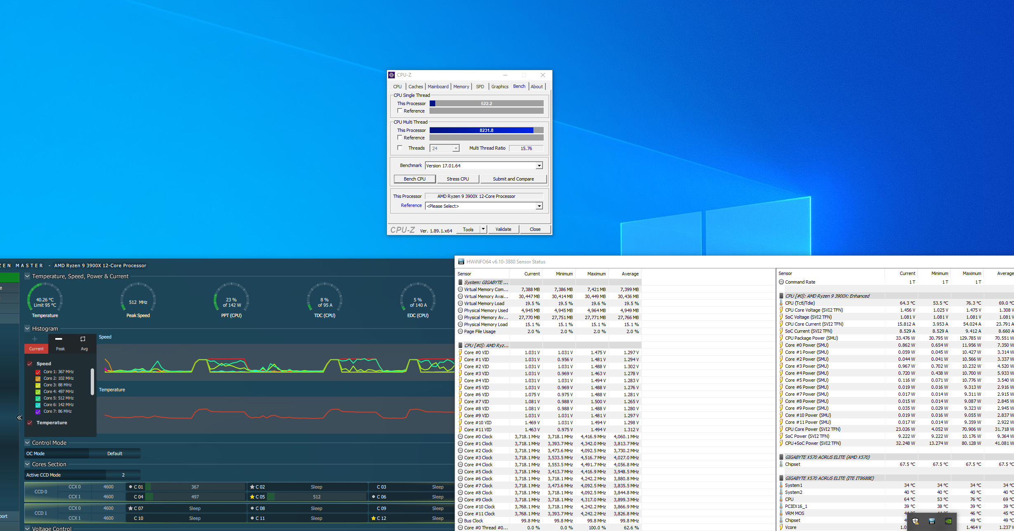Click the Command Rate sensor clock icon
Image resolution: width=1014 pixels, height=531 pixels.
point(781,282)
